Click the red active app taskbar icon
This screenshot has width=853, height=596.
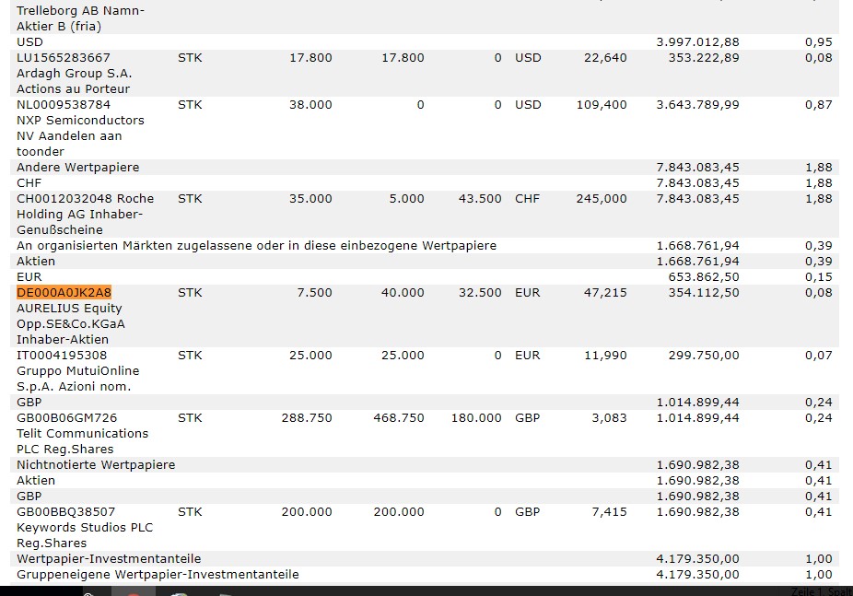[x=134, y=591]
